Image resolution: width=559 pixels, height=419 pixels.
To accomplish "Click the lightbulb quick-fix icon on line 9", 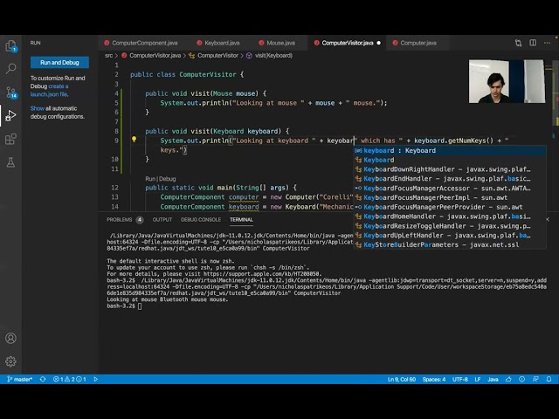I will [134, 140].
